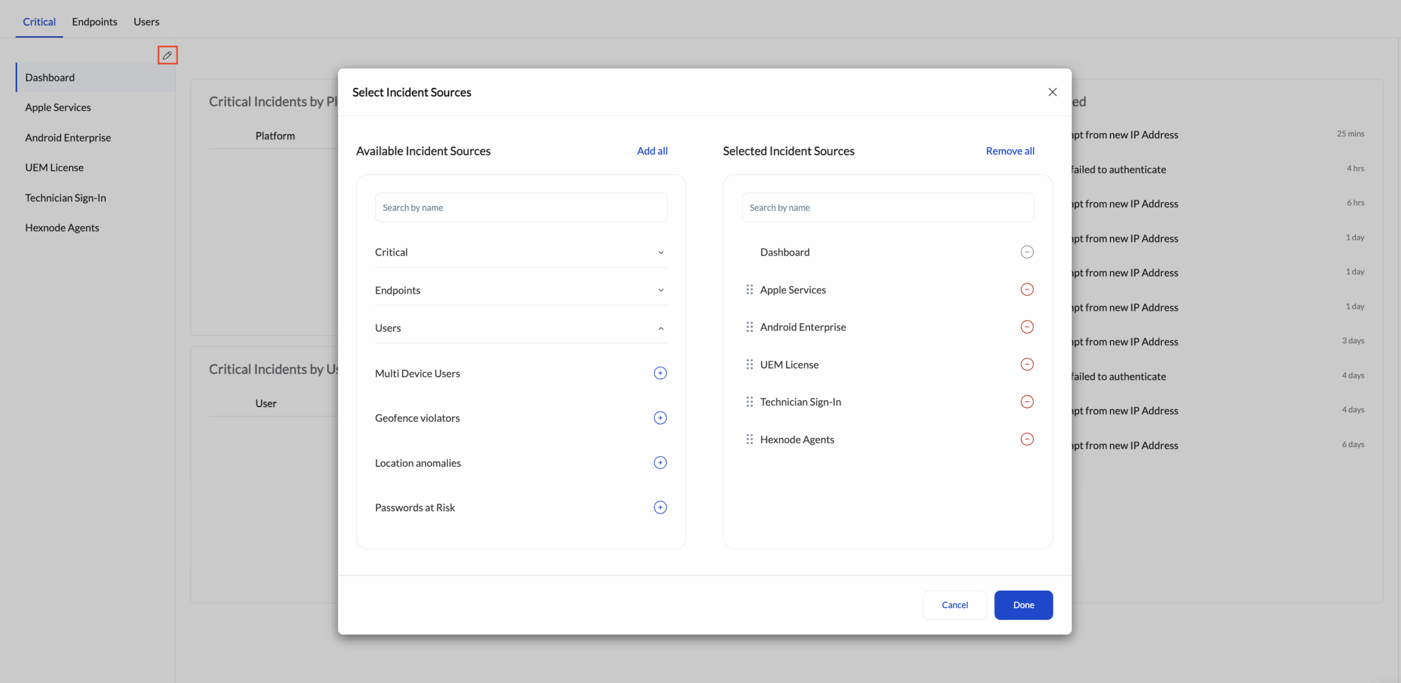This screenshot has width=1401, height=683.
Task: Add Multi Device Users with plus icon
Action: tap(660, 373)
